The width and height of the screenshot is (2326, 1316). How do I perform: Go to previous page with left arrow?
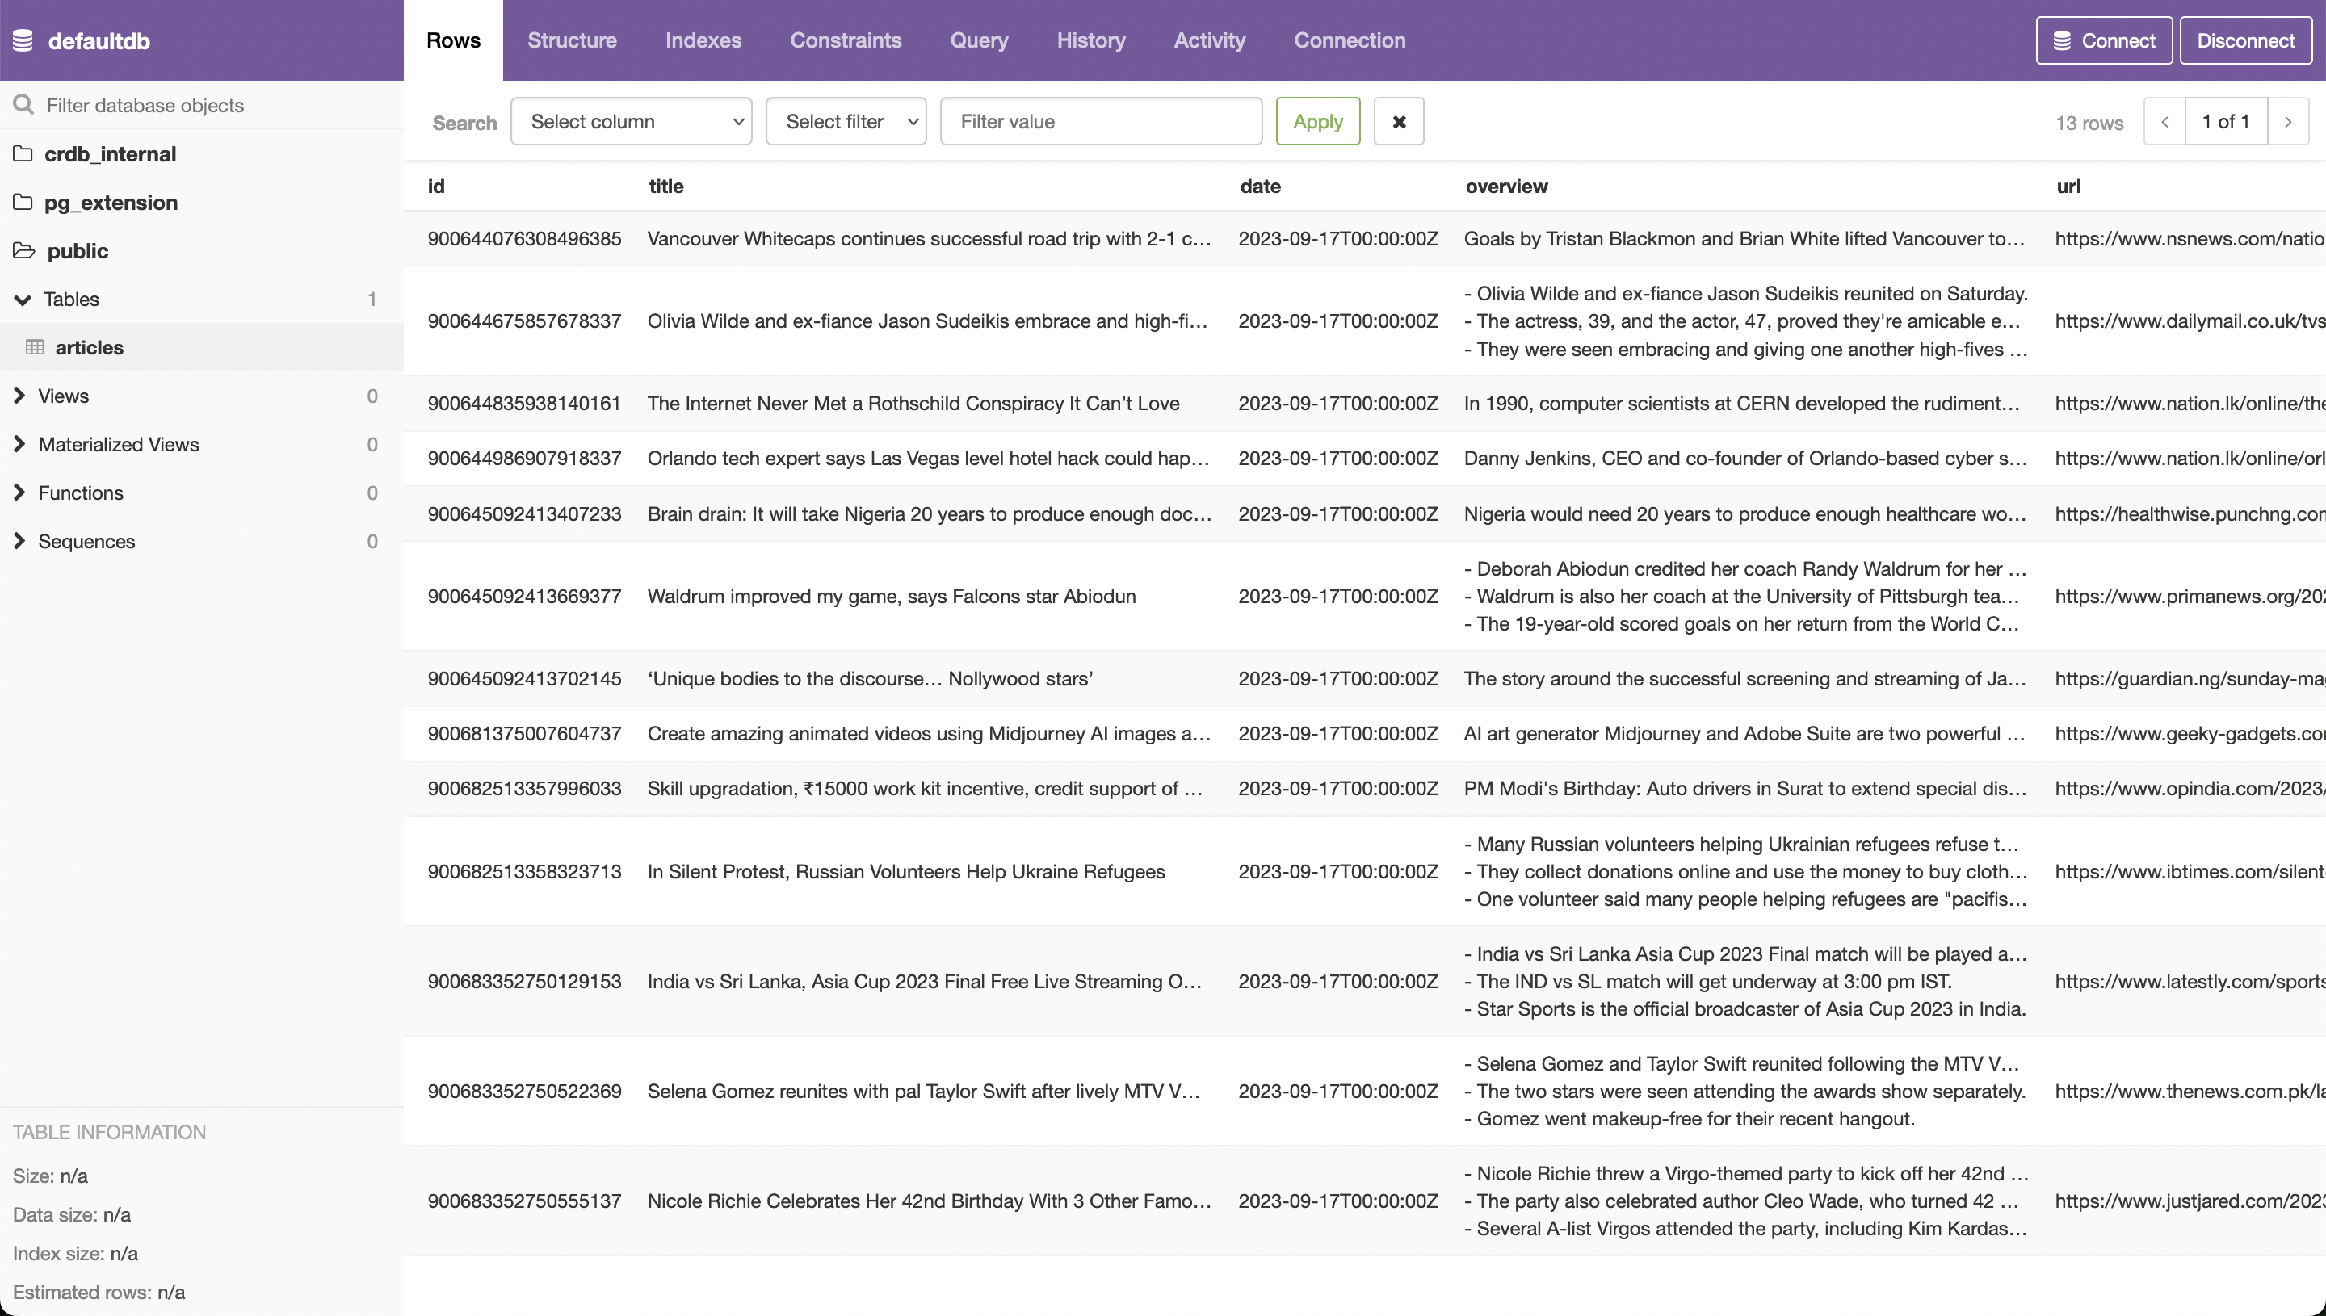tap(2164, 121)
